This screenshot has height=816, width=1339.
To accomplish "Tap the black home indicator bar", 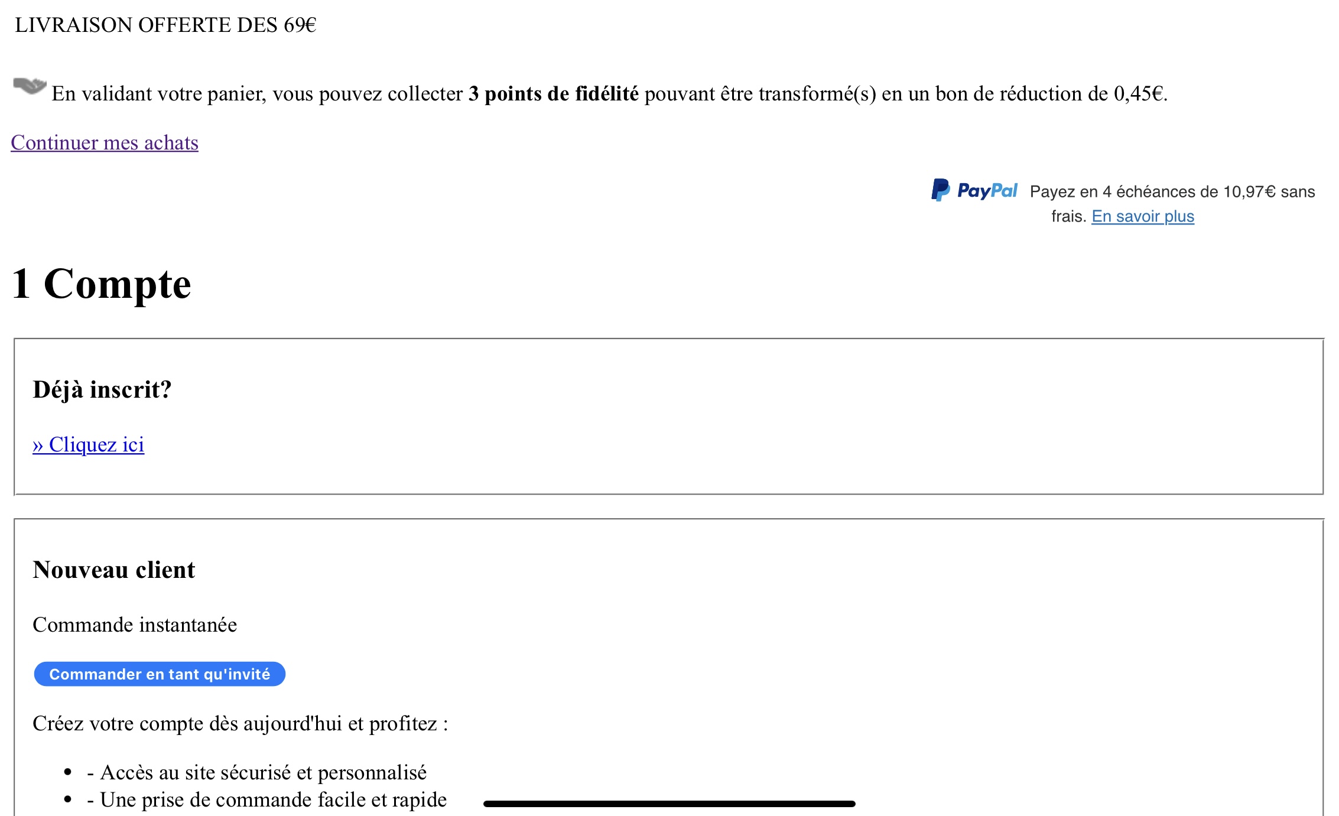I will [x=669, y=804].
